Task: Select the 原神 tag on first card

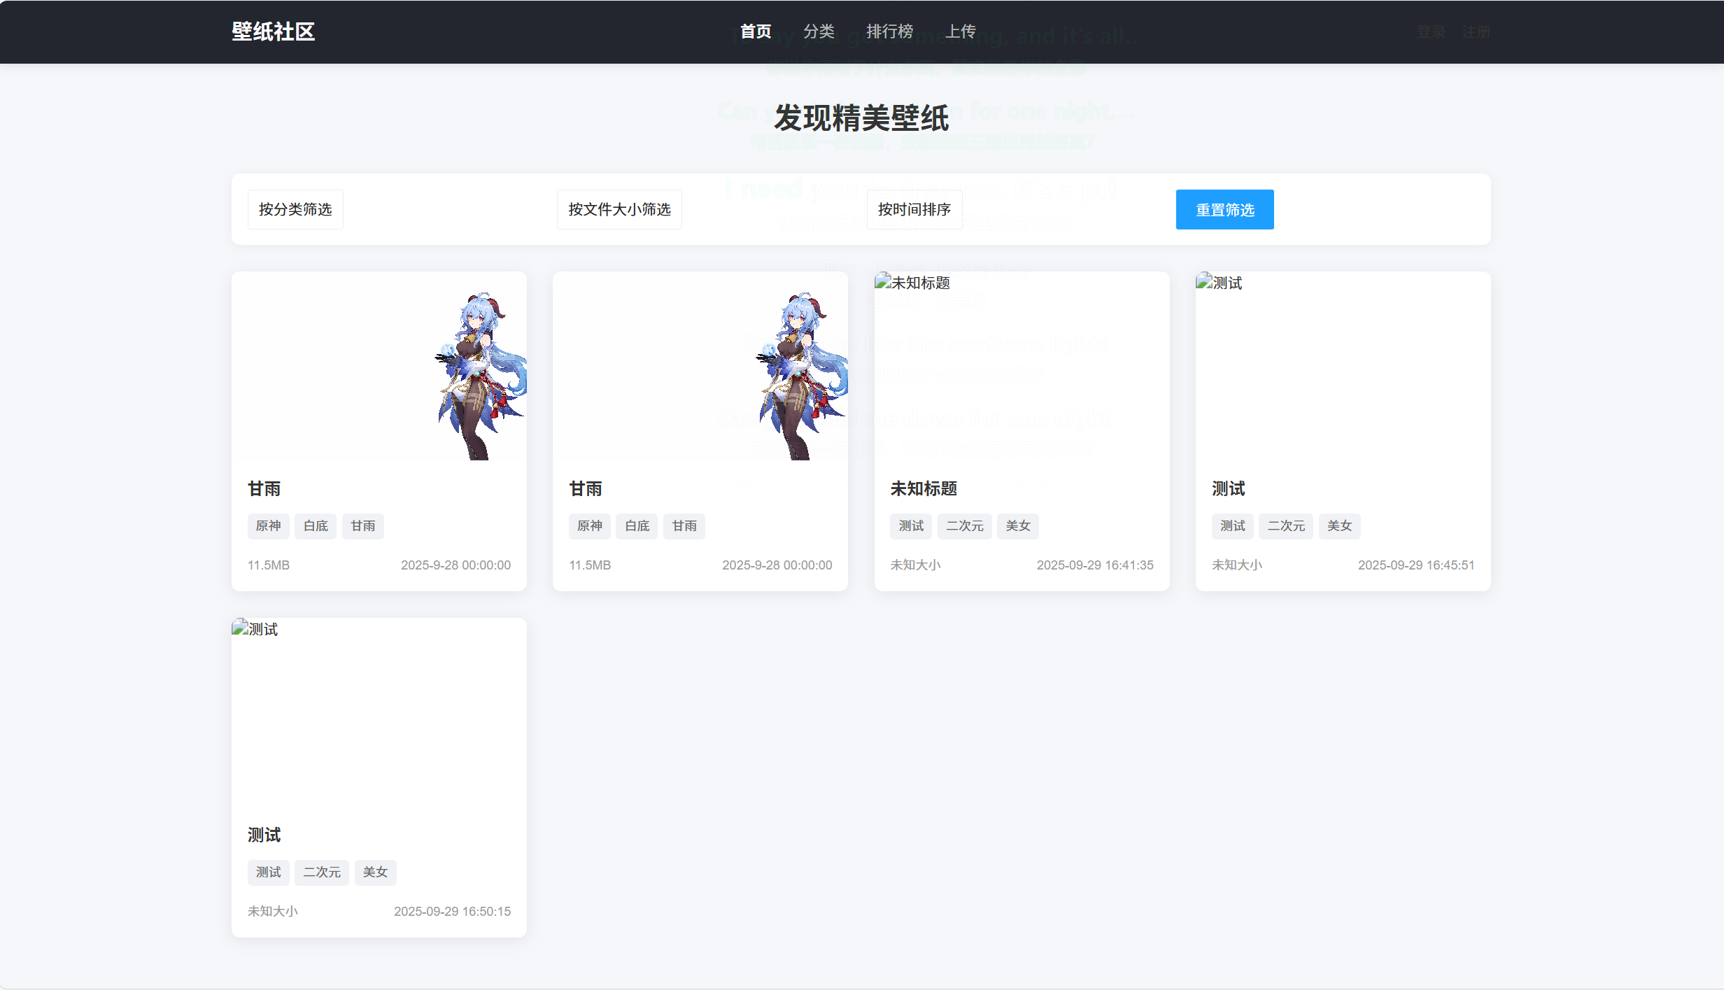Action: [x=268, y=526]
